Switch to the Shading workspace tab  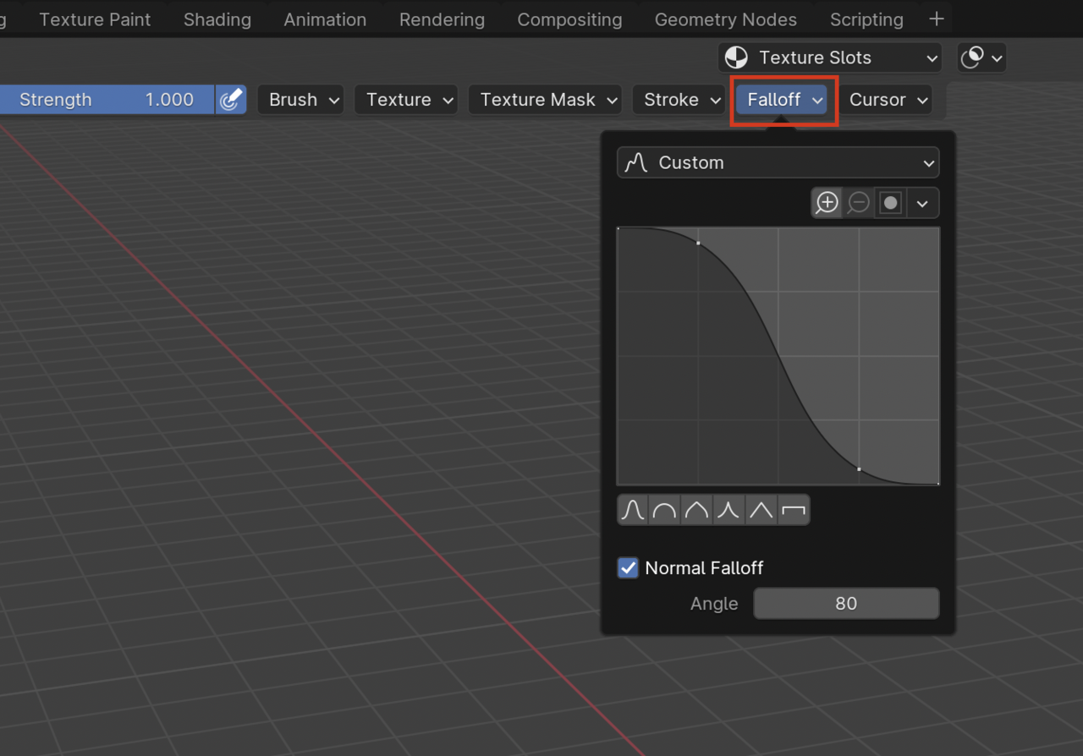pos(217,19)
